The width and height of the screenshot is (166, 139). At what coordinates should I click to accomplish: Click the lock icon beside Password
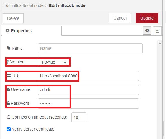tap(8, 103)
